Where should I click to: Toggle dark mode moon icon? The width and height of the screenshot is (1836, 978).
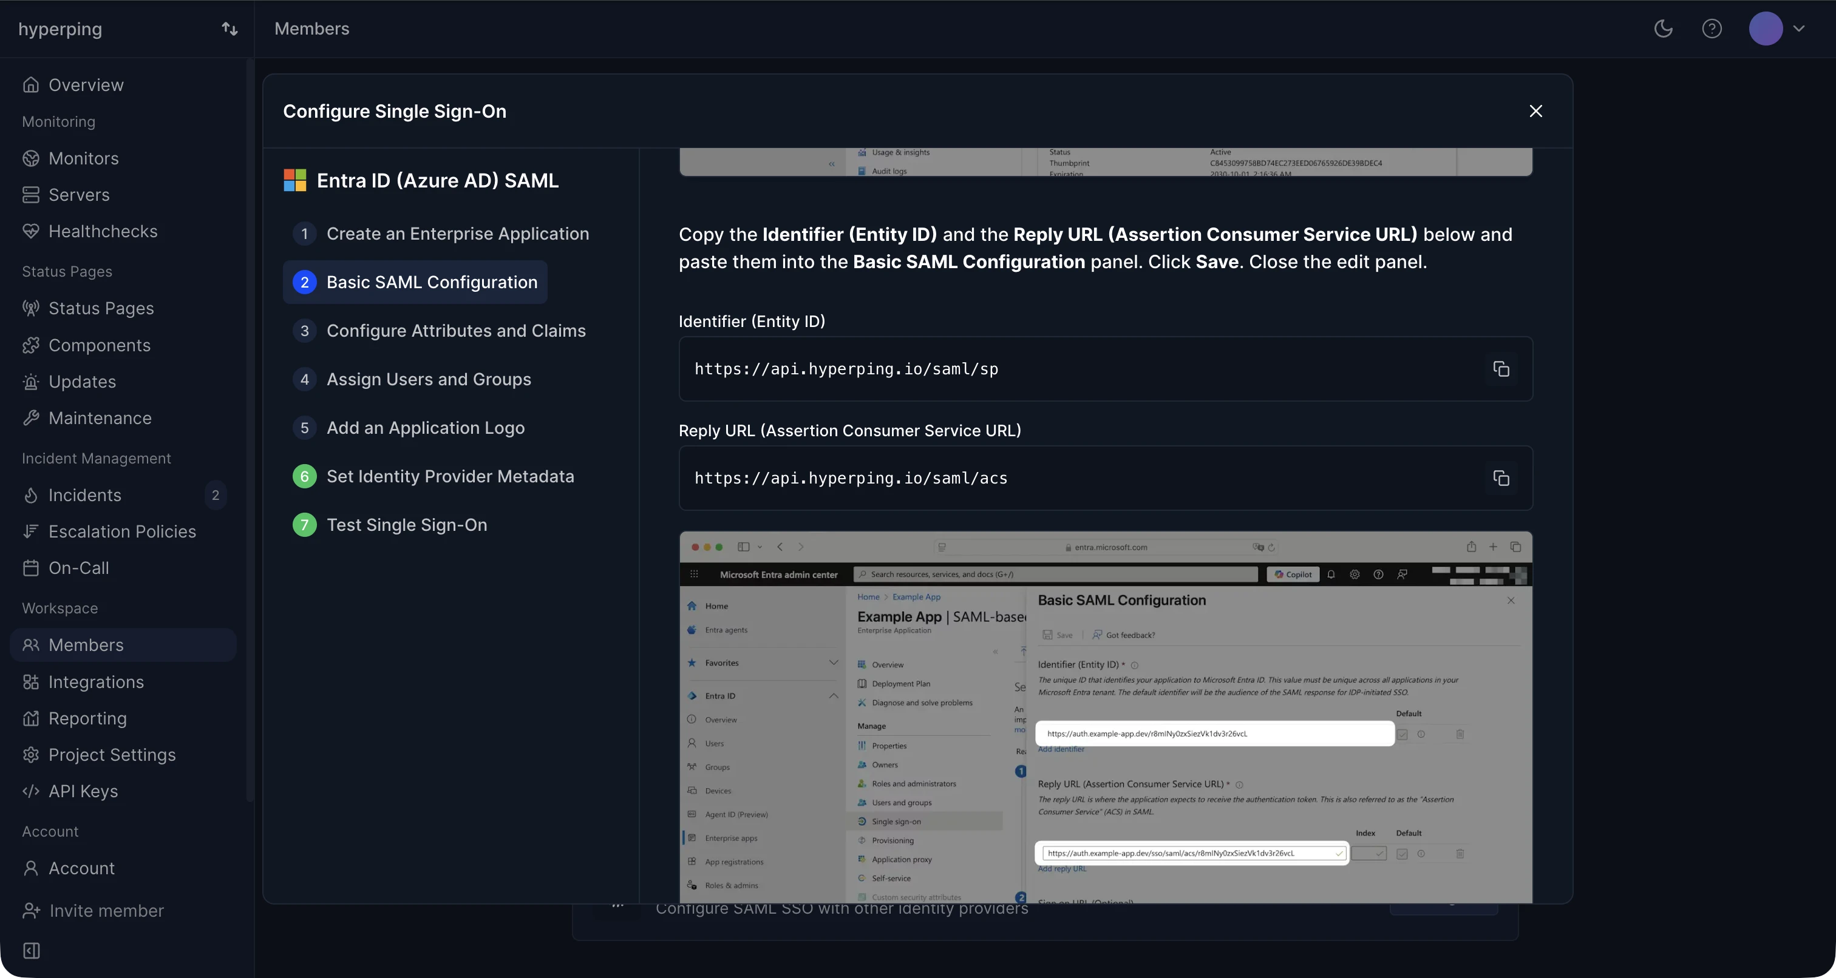coord(1663,29)
